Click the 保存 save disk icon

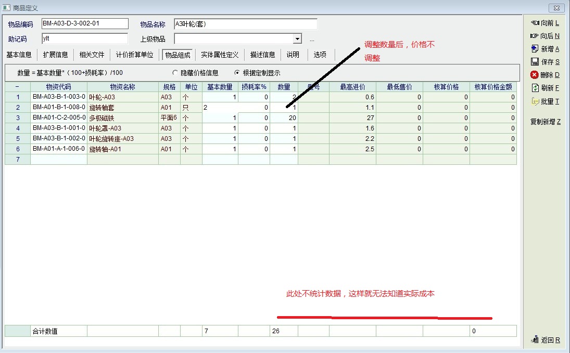(x=534, y=62)
